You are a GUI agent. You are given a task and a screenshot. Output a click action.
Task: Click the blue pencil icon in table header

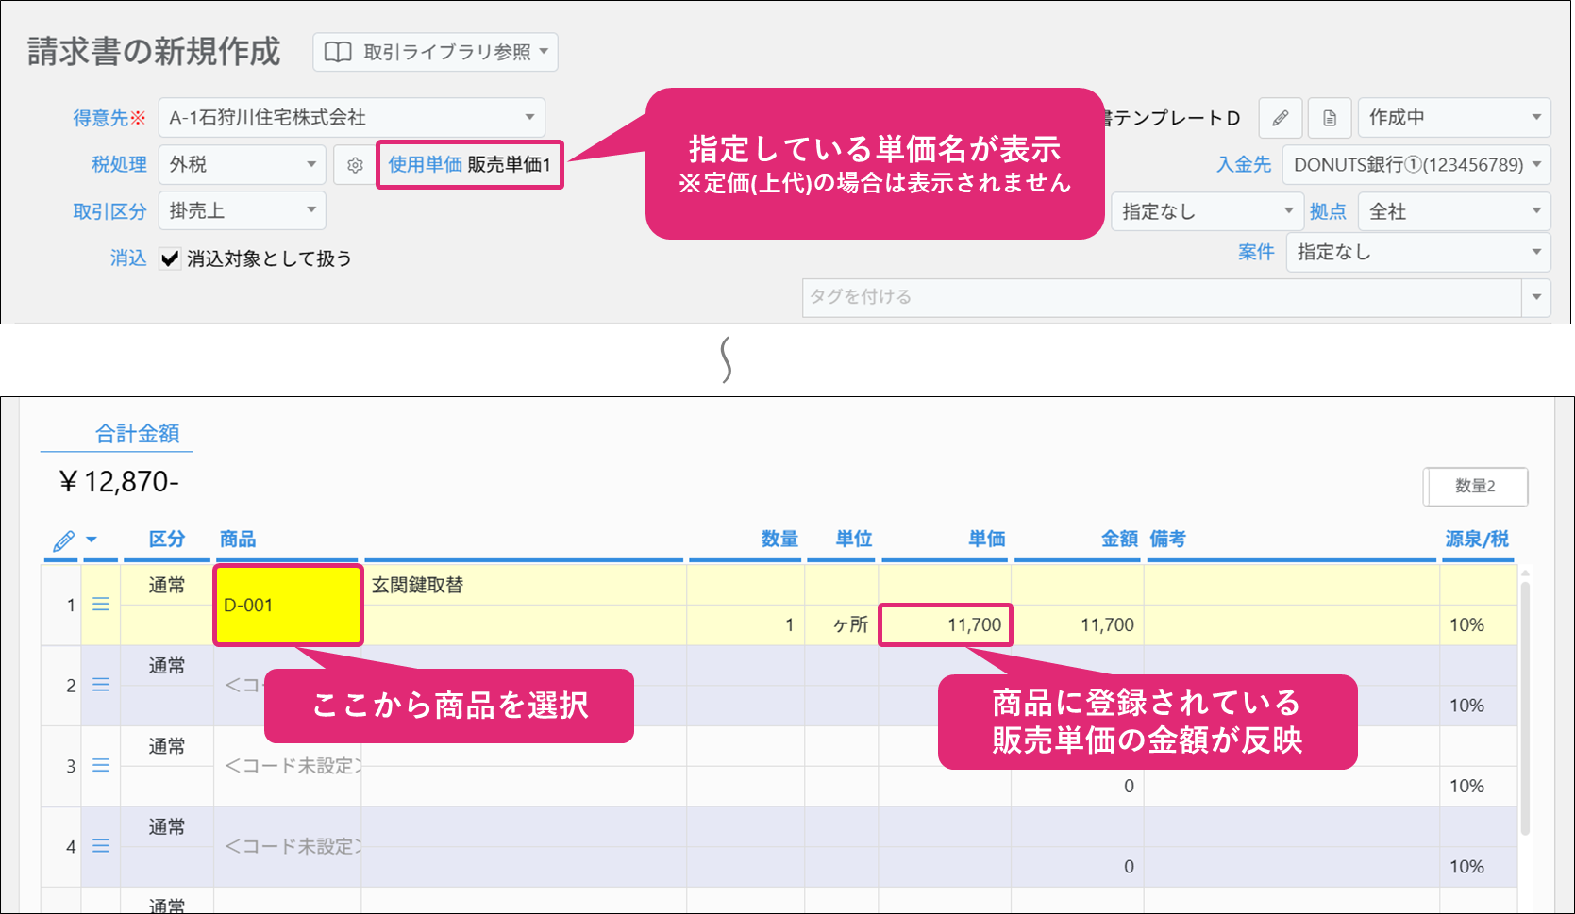(x=64, y=540)
